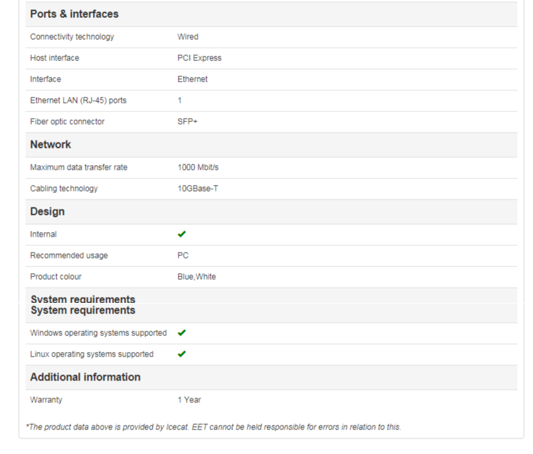Click the SFP+ fiber optic connector value
Image resolution: width=533 pixels, height=454 pixels.
[187, 122]
